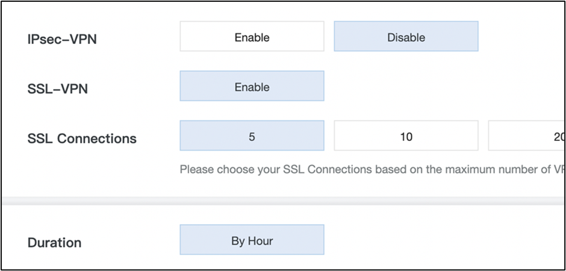The image size is (566, 271).
Task: Set SSL connection limit to 20
Action: point(525,136)
